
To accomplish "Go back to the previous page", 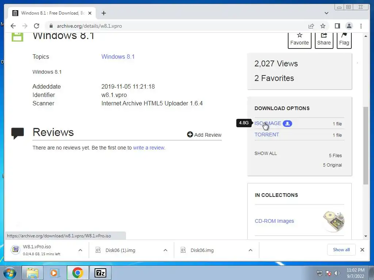I will click(x=13, y=26).
